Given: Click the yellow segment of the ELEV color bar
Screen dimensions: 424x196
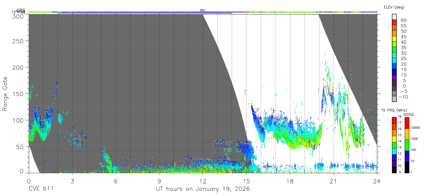Looking at the screenshot, I should coord(394,39).
